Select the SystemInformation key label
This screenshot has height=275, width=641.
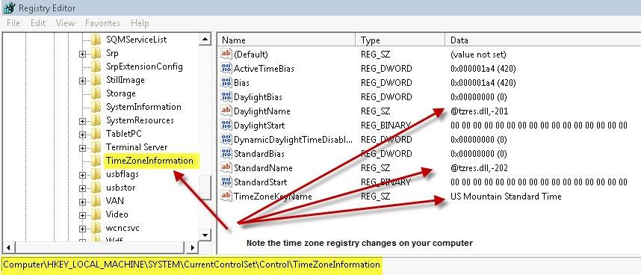[x=143, y=107]
